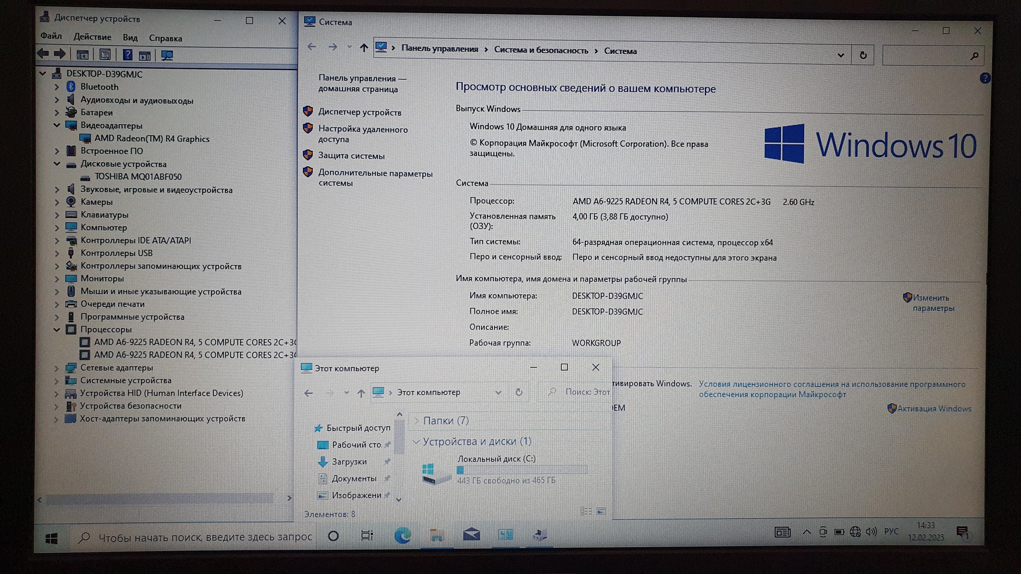Viewport: 1021px width, 574px height.
Task: Click the help icon in Device Manager toolbar
Action: [x=128, y=55]
